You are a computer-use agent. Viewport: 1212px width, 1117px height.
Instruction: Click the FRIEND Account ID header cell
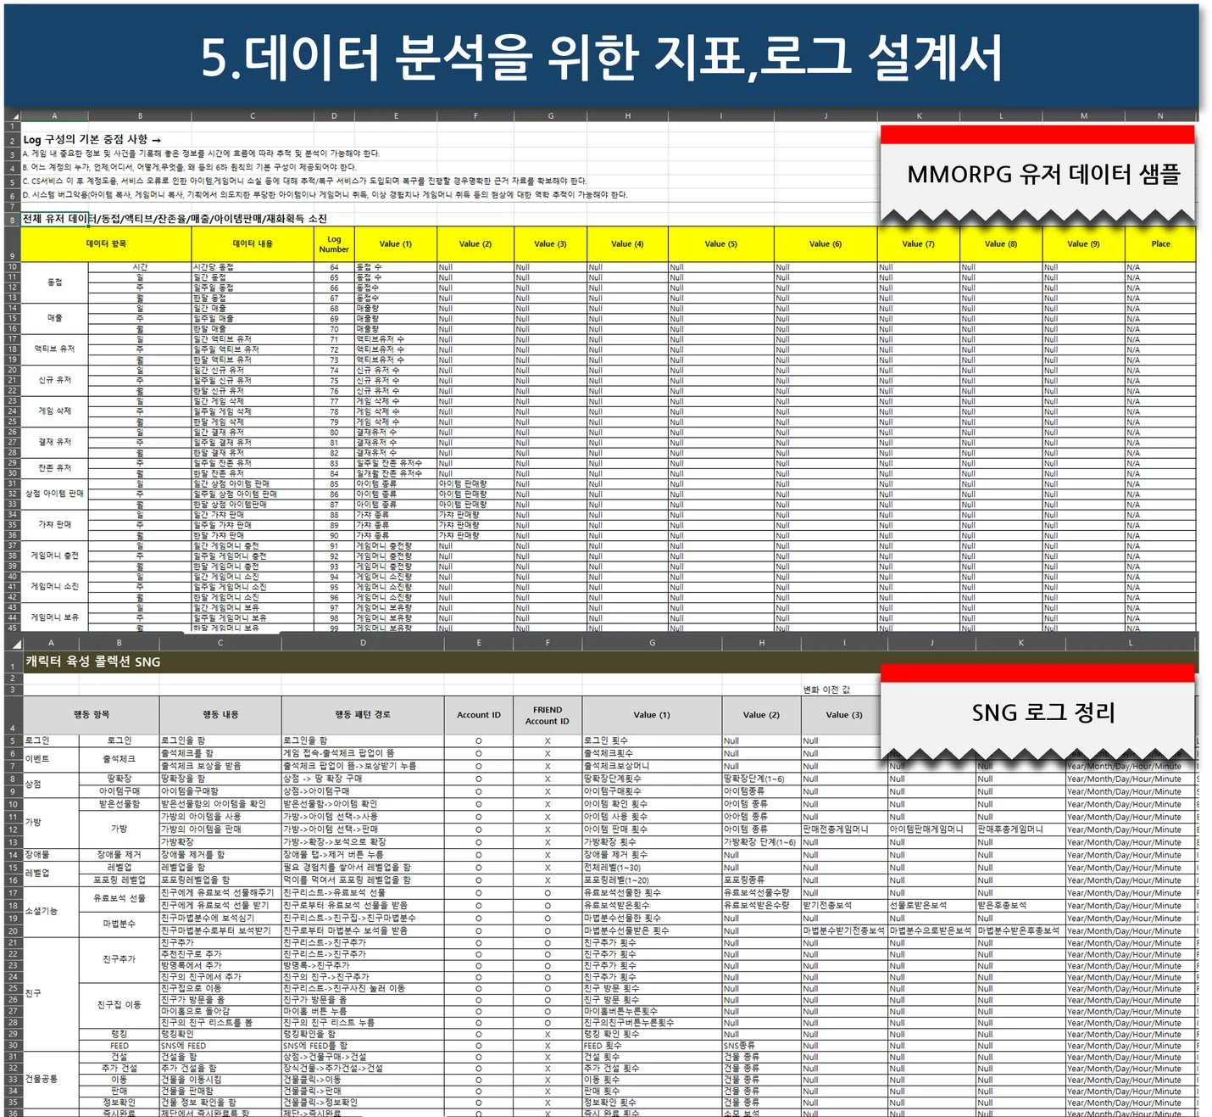pos(547,715)
